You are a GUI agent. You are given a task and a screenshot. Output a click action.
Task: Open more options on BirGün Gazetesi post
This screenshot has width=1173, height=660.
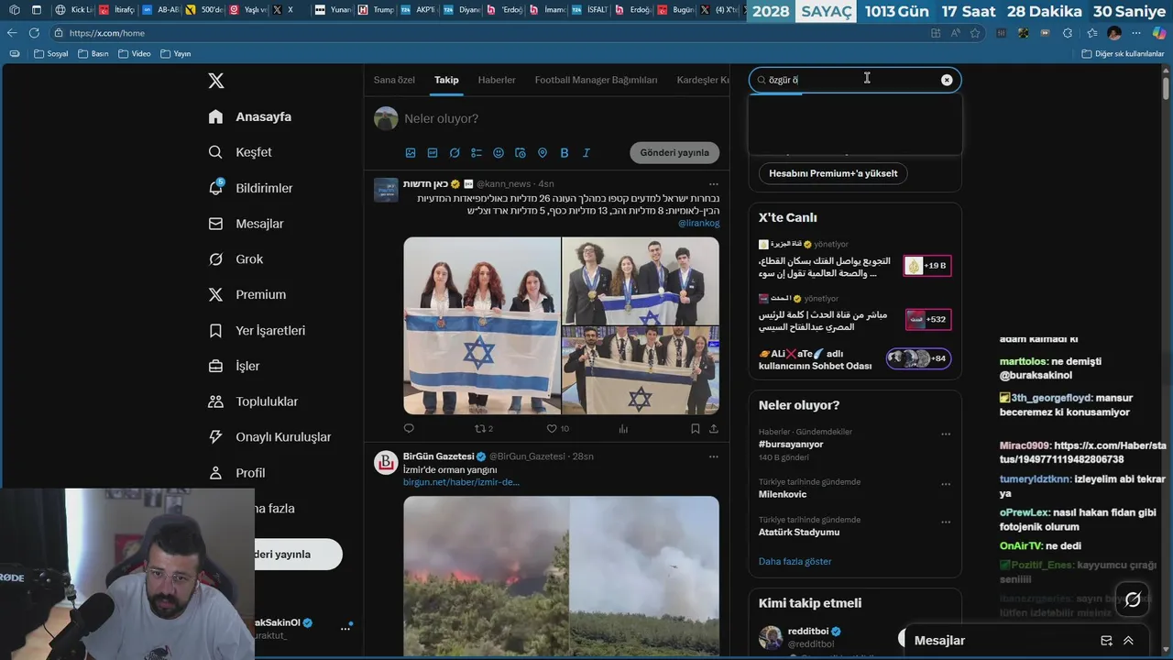[x=713, y=456]
